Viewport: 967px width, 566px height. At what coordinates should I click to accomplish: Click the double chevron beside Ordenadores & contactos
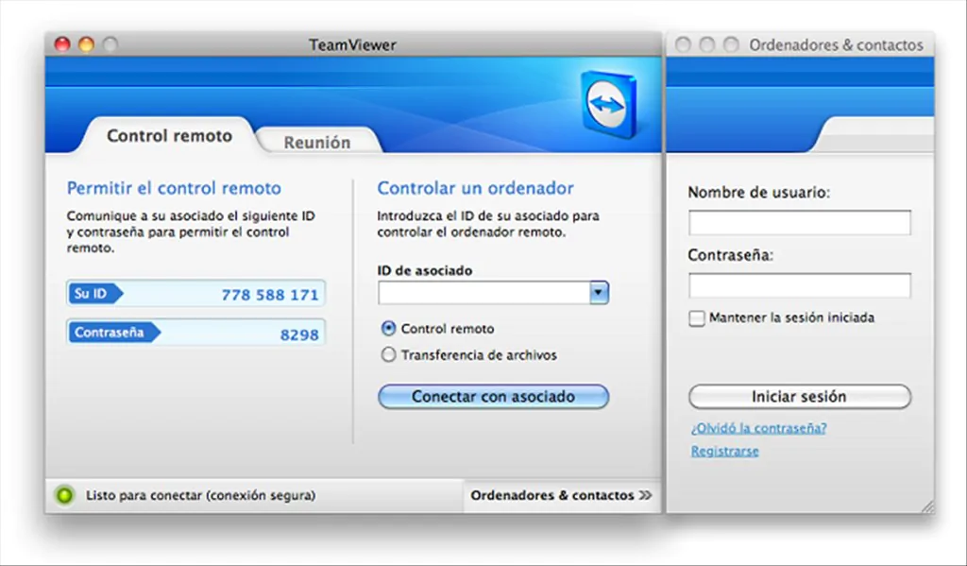tap(645, 495)
